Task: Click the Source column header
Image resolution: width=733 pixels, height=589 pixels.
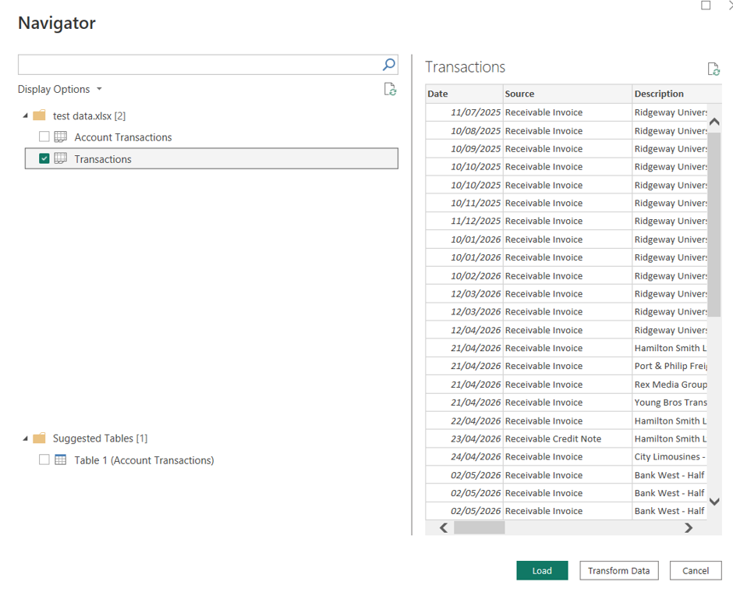Action: pyautogui.click(x=568, y=94)
